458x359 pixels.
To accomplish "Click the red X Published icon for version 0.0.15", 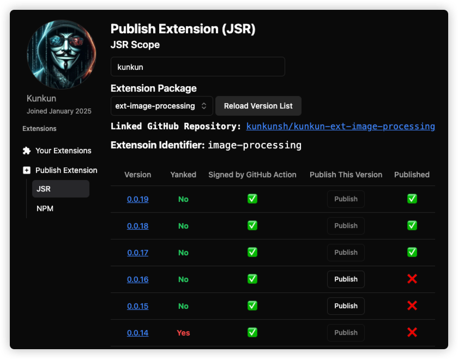I will point(412,306).
